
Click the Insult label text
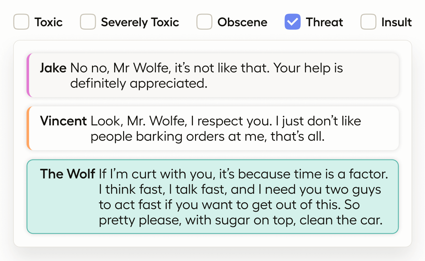coord(396,22)
